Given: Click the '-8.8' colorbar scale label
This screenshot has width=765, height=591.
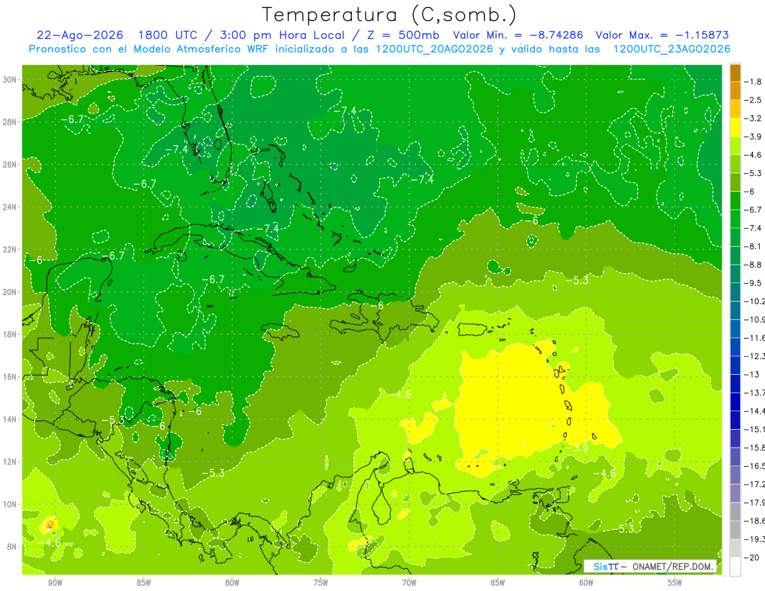Looking at the screenshot, I should tap(754, 265).
